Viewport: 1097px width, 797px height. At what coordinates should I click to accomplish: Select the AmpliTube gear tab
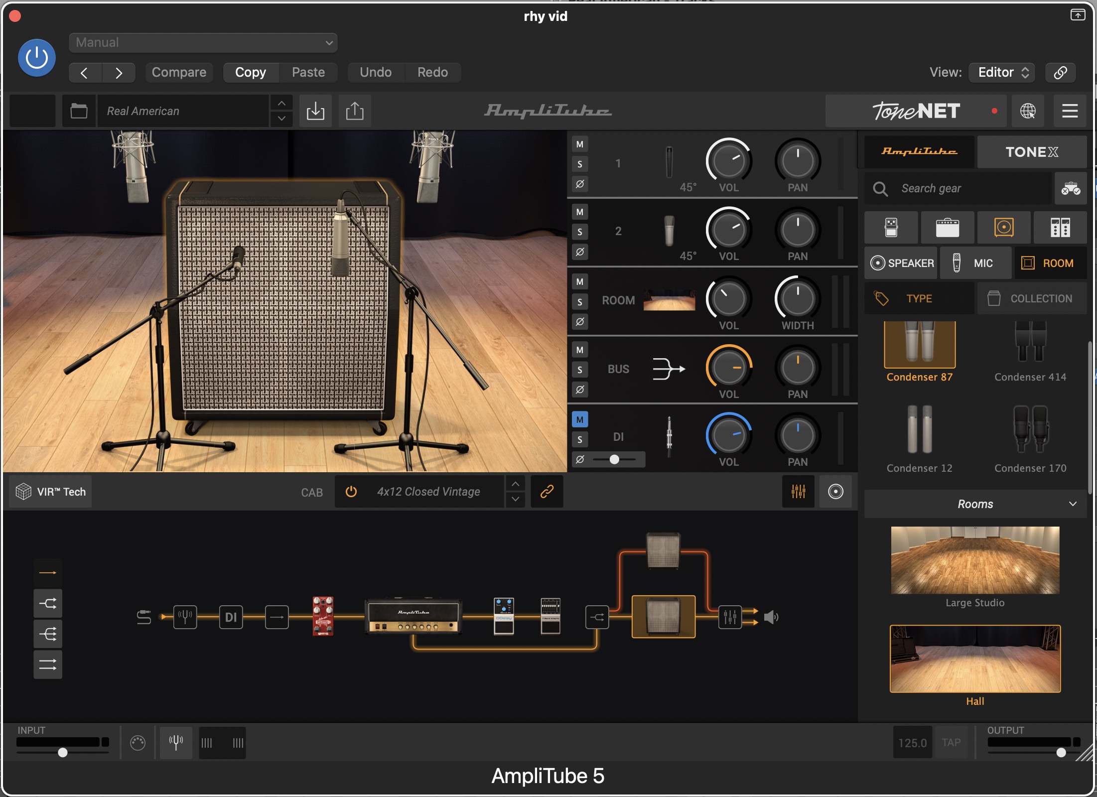click(919, 151)
